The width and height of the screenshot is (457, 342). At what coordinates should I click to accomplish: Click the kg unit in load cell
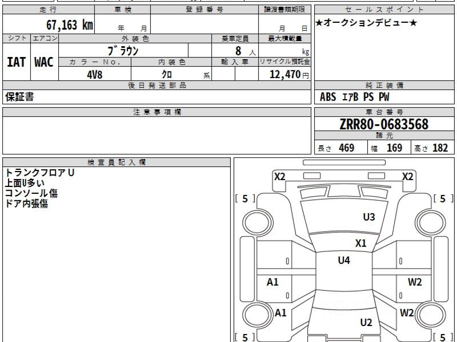click(305, 52)
